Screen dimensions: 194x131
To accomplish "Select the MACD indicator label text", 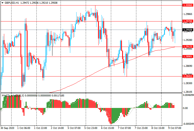I will click(x=33, y=95).
